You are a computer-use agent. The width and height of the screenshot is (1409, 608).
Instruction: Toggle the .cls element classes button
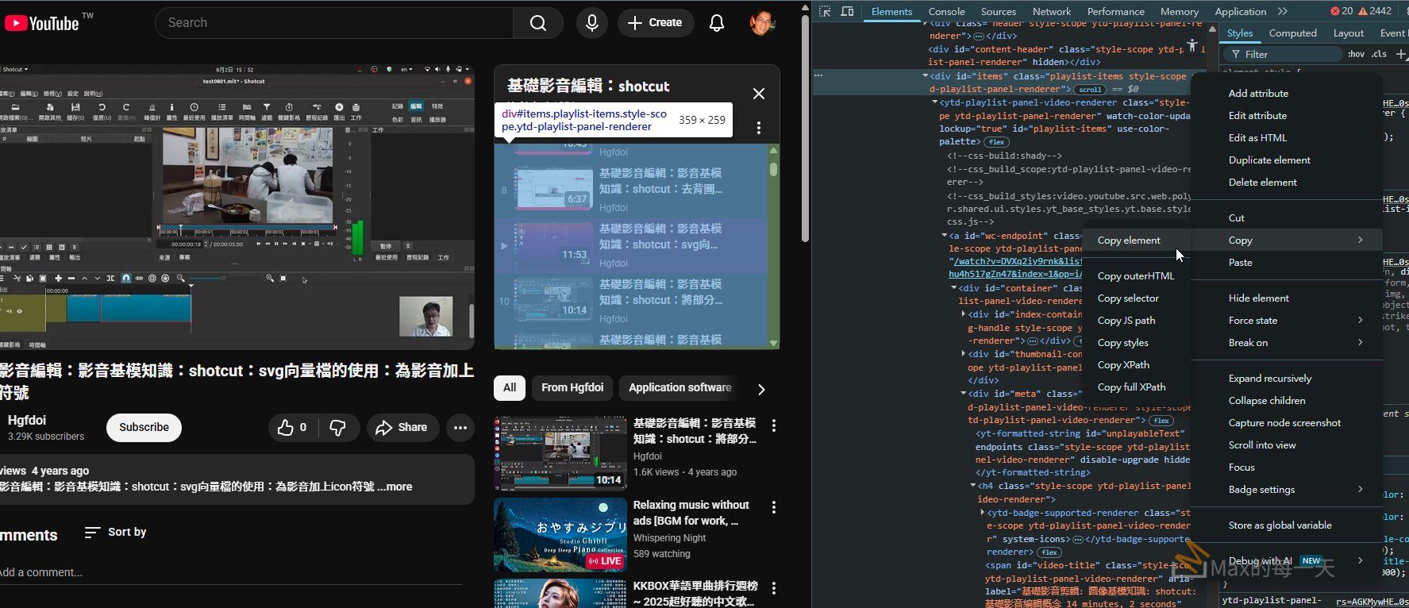(1379, 54)
